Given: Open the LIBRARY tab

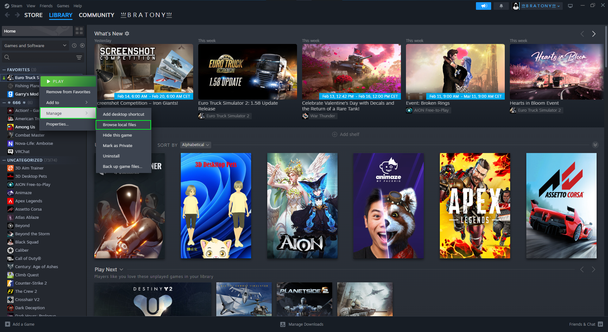Looking at the screenshot, I should 61,15.
